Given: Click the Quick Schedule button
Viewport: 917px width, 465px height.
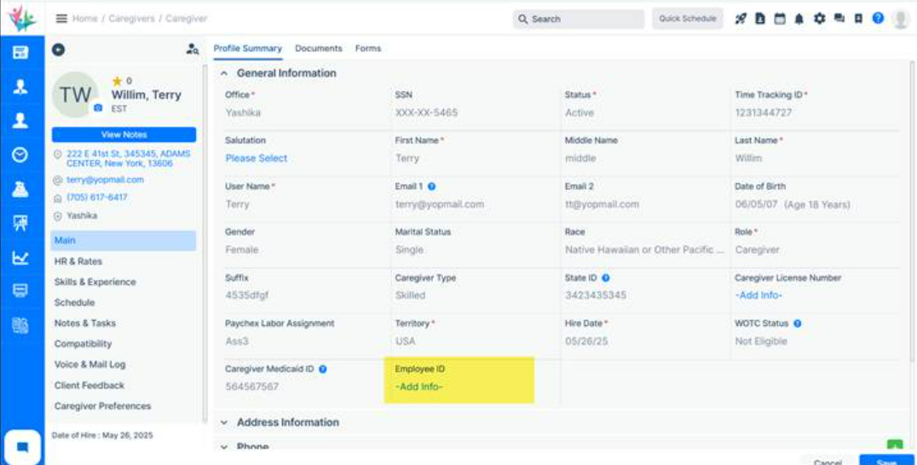Looking at the screenshot, I should click(x=688, y=19).
